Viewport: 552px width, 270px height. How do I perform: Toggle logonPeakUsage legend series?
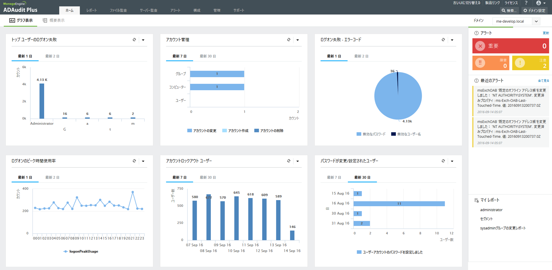click(x=81, y=252)
